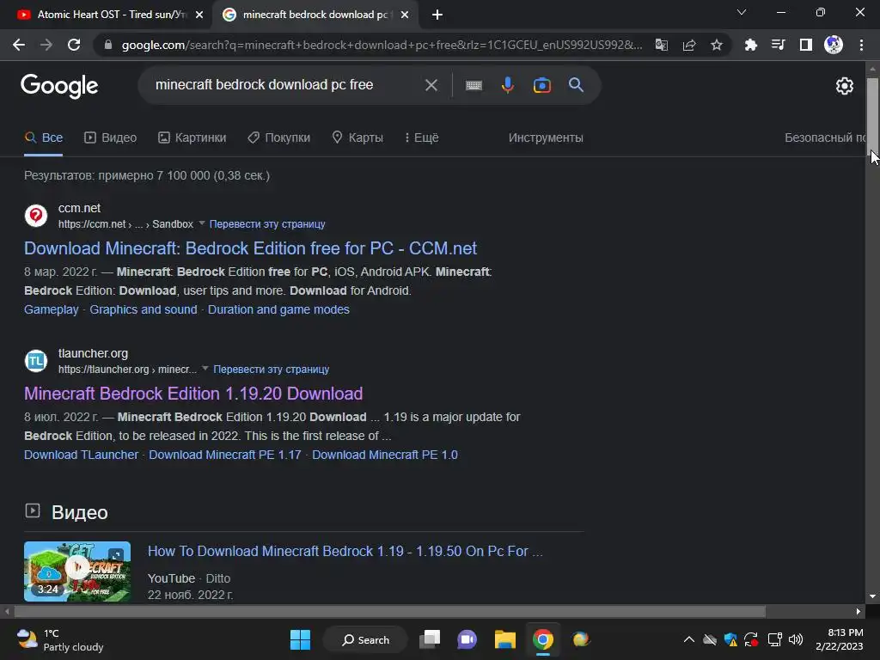Switch to the Карты tab
The width and height of the screenshot is (880, 660).
point(357,137)
